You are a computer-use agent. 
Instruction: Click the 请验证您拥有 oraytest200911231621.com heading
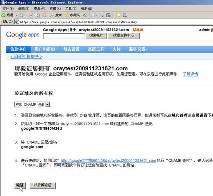[71, 68]
